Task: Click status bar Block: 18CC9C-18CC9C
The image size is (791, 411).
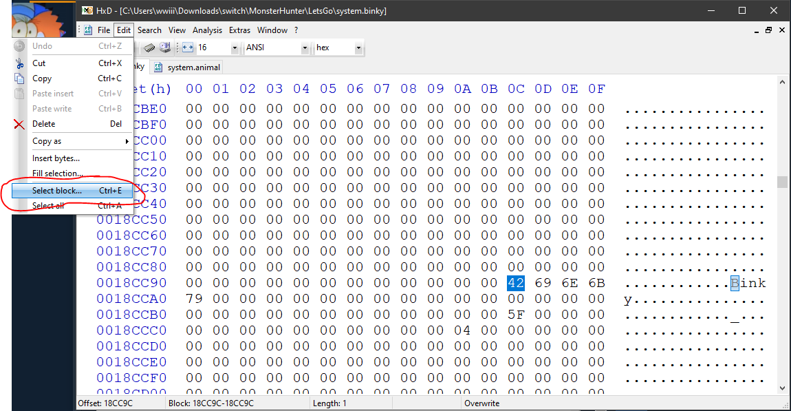Action: [x=211, y=403]
